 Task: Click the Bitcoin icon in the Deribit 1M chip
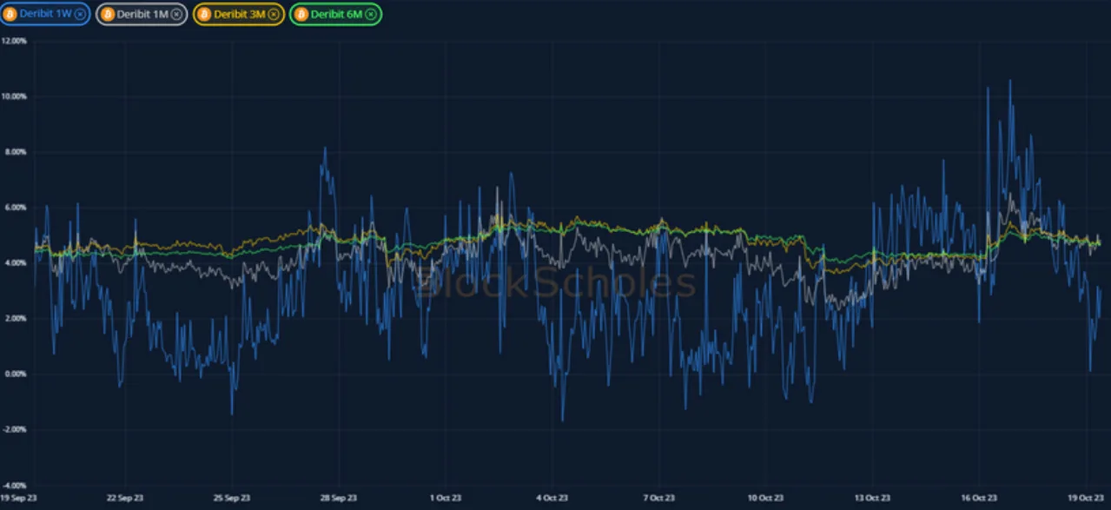coord(107,14)
